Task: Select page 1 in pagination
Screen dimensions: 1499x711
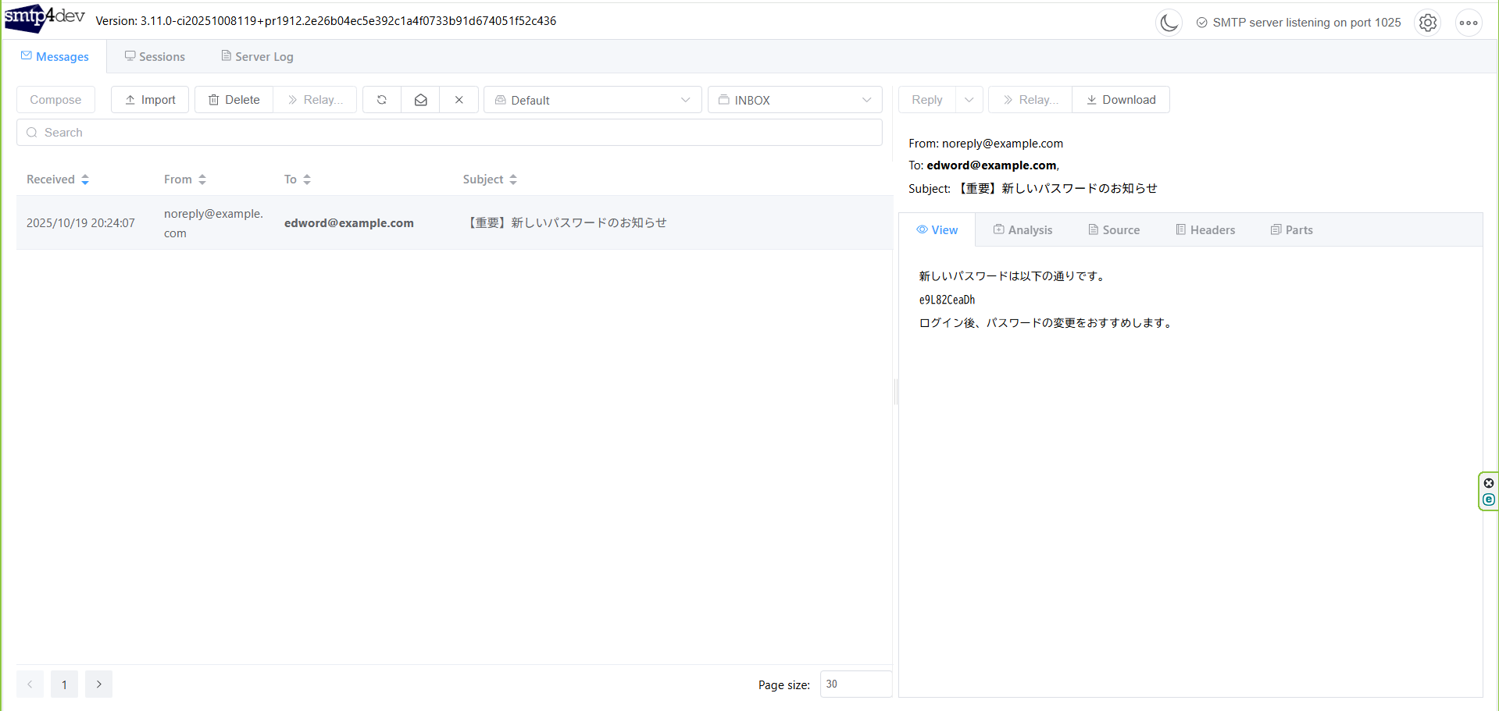Action: click(64, 684)
